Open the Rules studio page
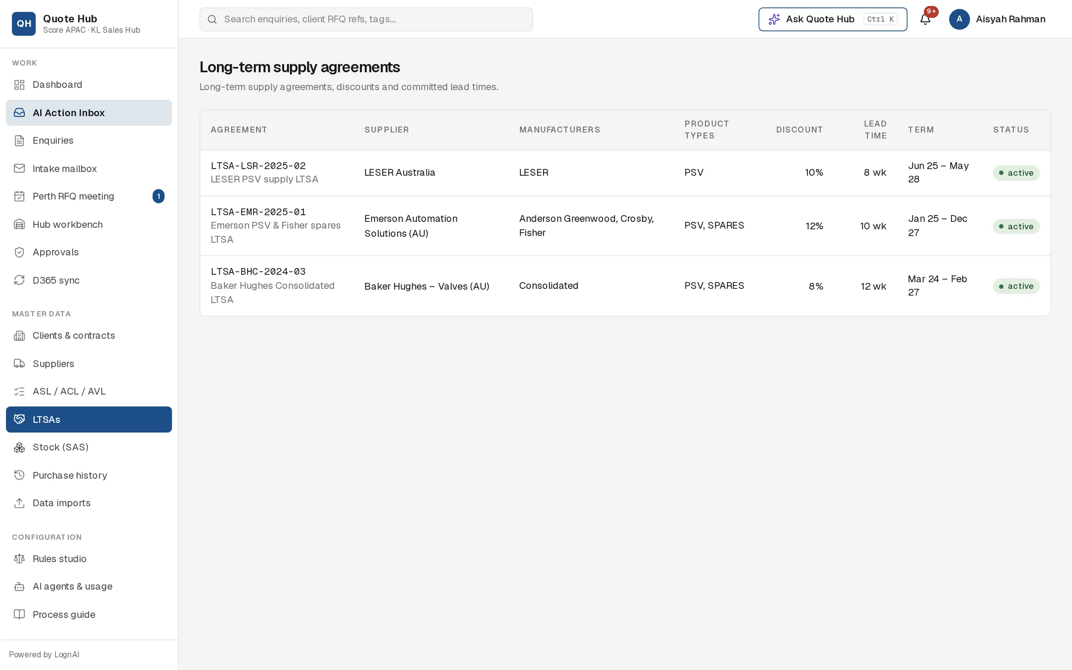The height and width of the screenshot is (670, 1072). point(89,558)
